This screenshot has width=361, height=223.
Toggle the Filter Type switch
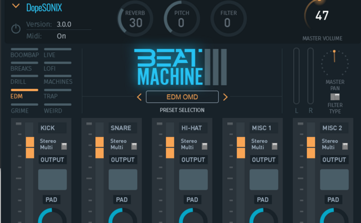335,97
